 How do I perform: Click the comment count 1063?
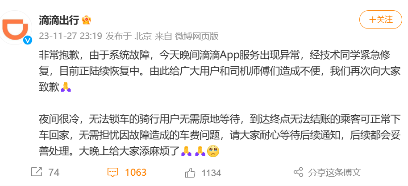[136, 173]
